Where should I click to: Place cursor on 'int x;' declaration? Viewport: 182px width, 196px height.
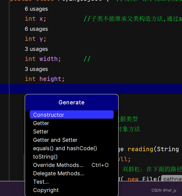36,19
